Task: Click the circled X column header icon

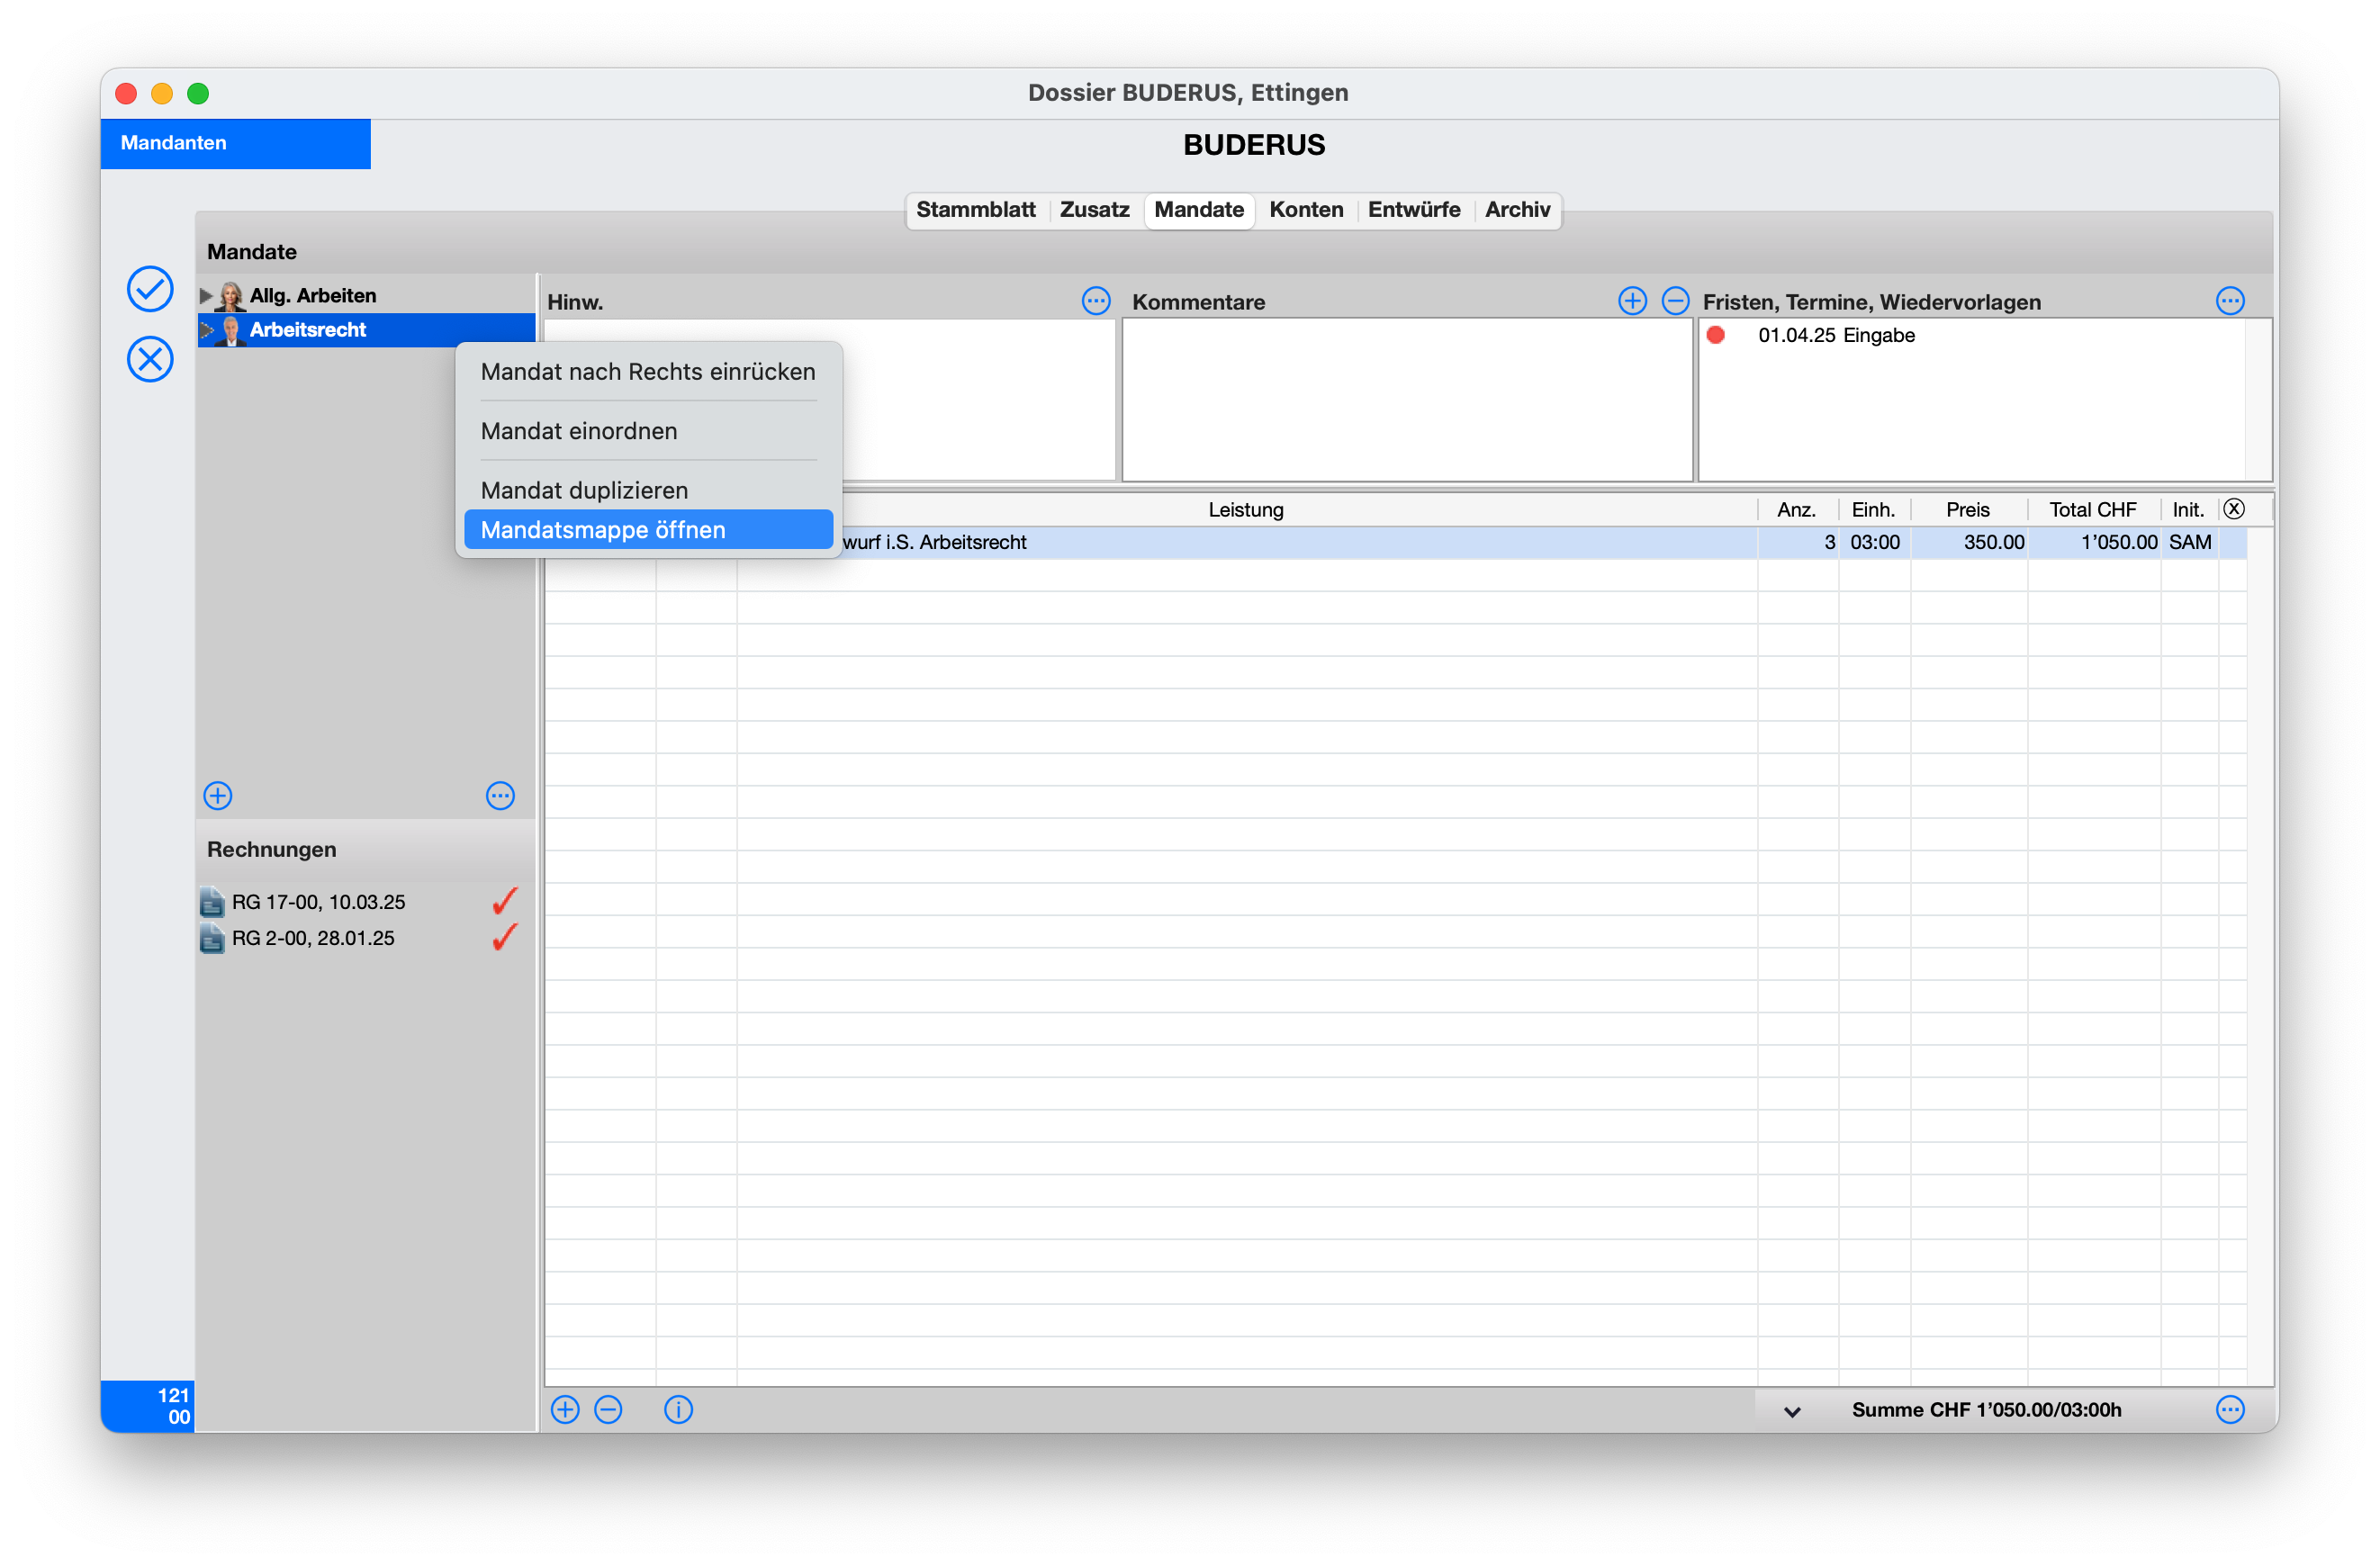Action: pyautogui.click(x=2233, y=509)
